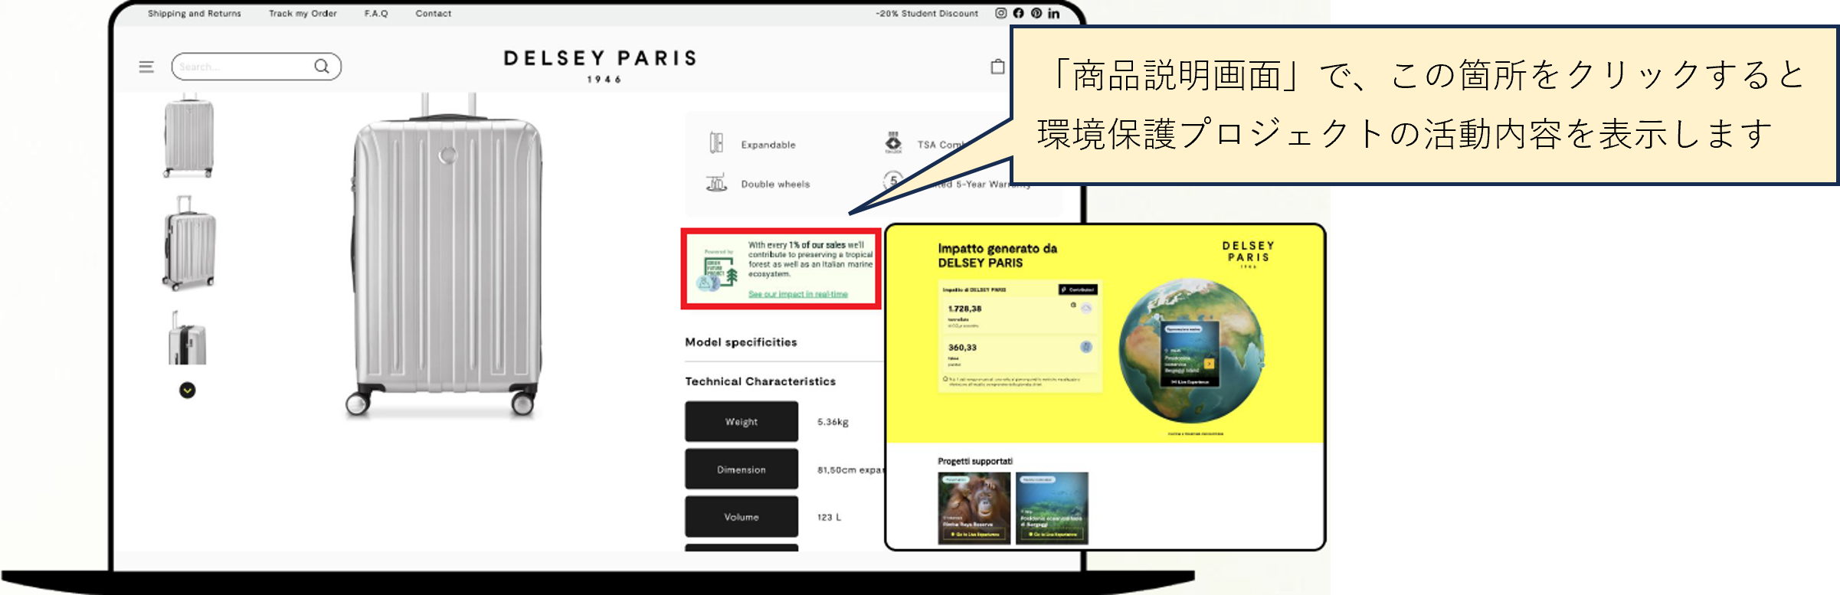Click the 360,33 value in impact card
This screenshot has width=1840, height=595.
coord(963,348)
